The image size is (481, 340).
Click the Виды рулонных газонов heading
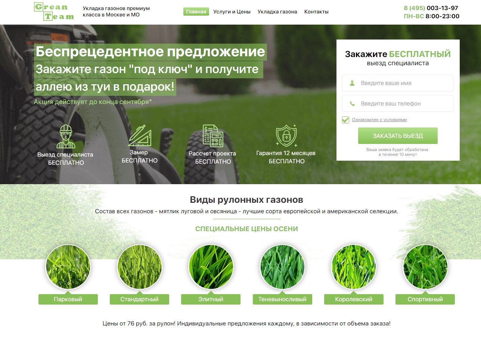(x=246, y=199)
